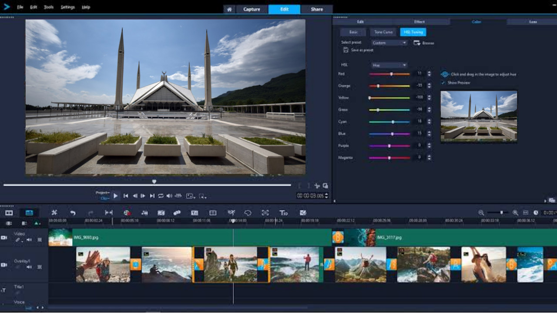Click the Red value stepper arrows
Screen dimensions: 557x313
429,74
